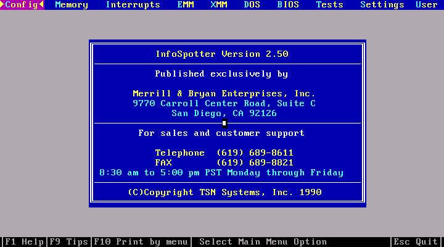Click 'Select Main Menu Option' status text
Viewport: 444px width, 247px height.
pos(263,242)
